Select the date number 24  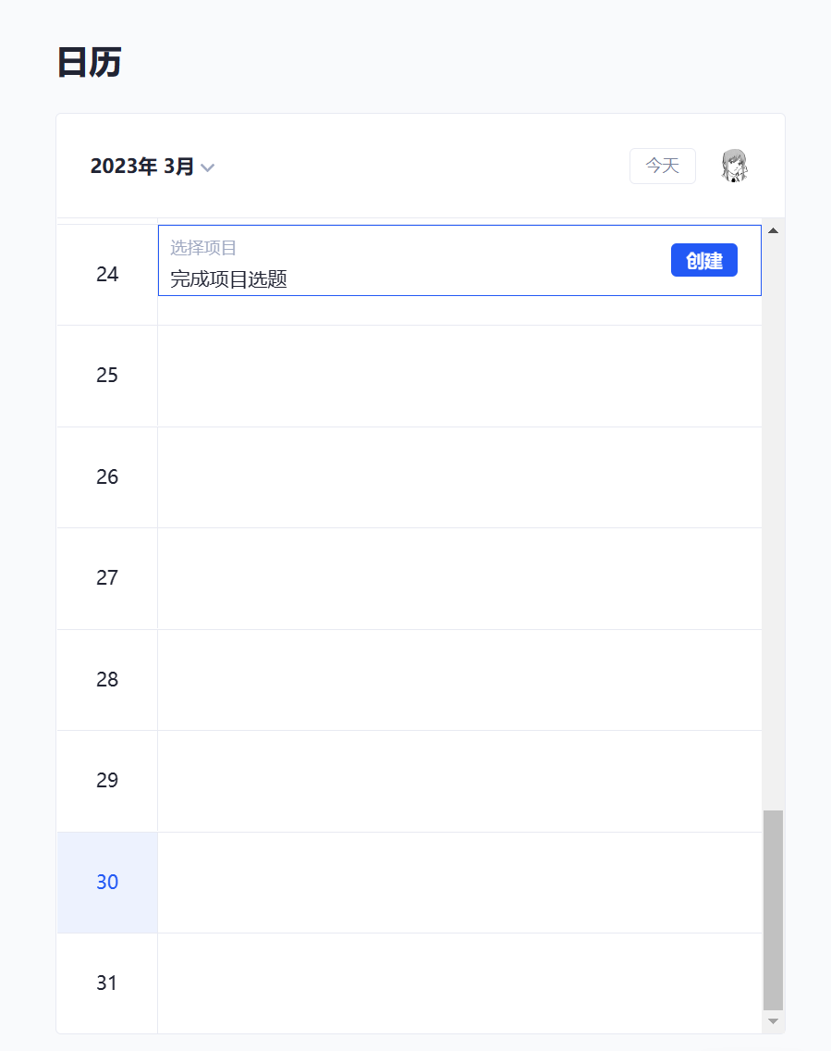pos(107,275)
